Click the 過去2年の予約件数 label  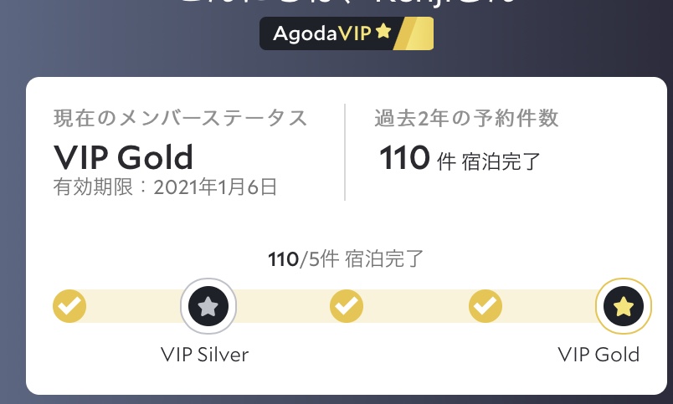click(x=466, y=119)
